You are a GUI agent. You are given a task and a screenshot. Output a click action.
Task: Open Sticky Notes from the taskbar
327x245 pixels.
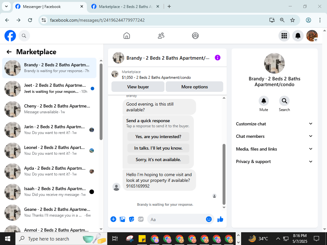click(142, 239)
